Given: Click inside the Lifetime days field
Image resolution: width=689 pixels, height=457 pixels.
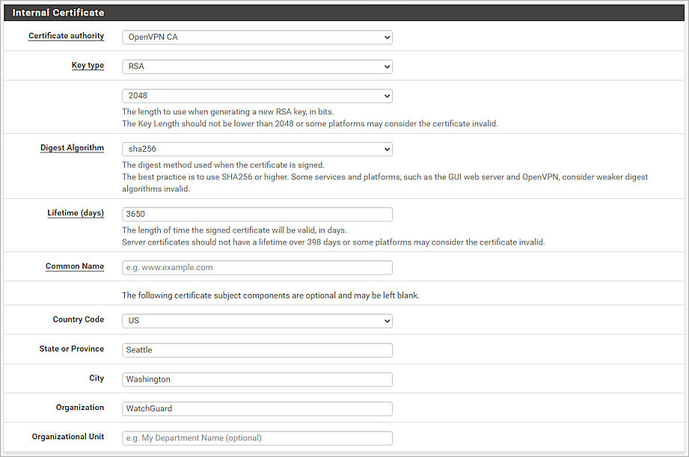Looking at the screenshot, I should (257, 214).
